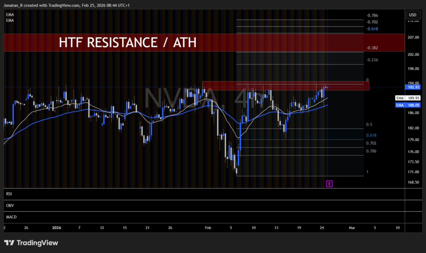Expand the MACD indicator pane
Image resolution: width=426 pixels, height=253 pixels.
pos(11,217)
